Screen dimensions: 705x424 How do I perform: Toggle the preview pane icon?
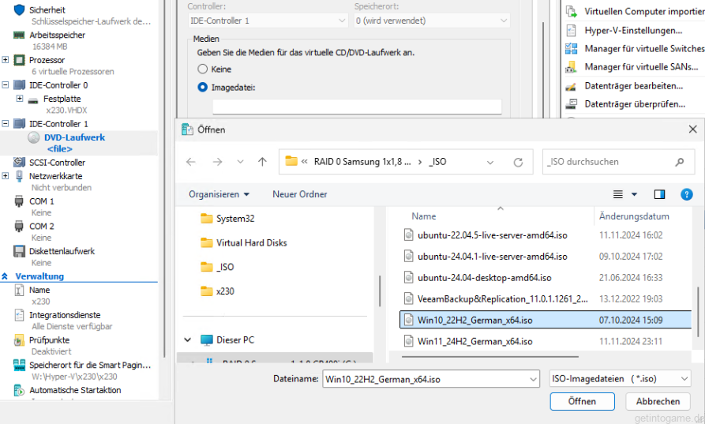659,194
